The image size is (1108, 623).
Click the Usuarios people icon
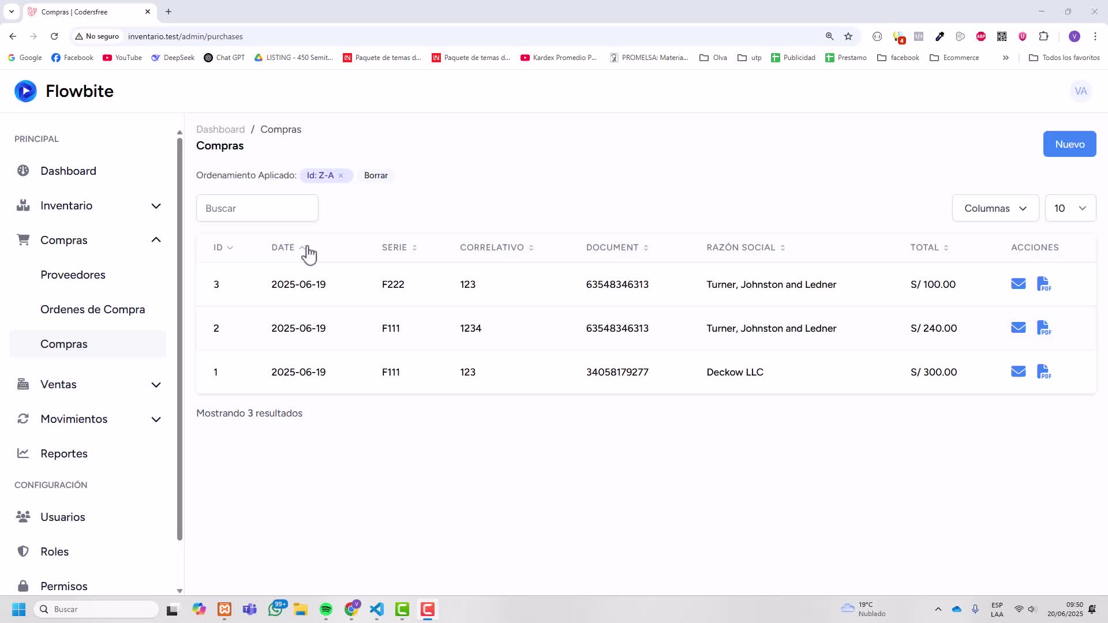click(x=23, y=517)
